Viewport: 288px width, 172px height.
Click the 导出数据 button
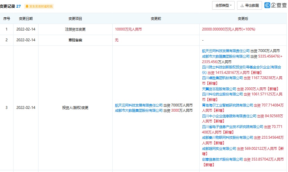pyautogui.click(x=249, y=6)
